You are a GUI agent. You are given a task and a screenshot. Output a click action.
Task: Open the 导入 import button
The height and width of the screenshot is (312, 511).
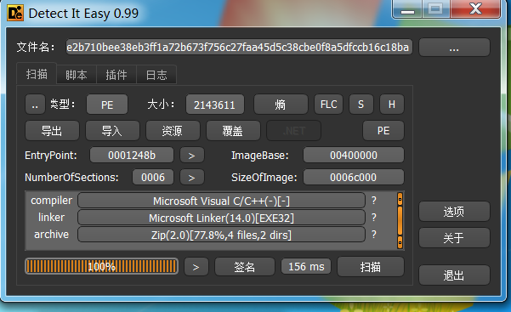pyautogui.click(x=112, y=131)
